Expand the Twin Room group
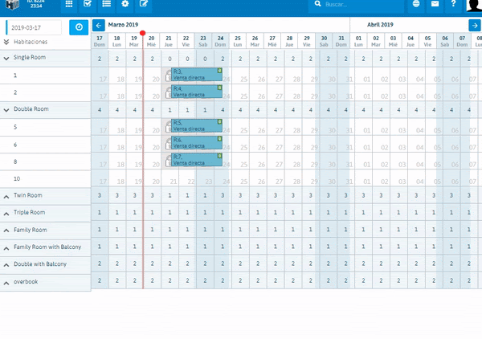Screen dimensions: 482x339 click(x=6, y=195)
